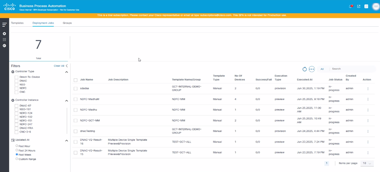
Task: Check the DNAC-FRA instance filter
Action: coord(17,128)
